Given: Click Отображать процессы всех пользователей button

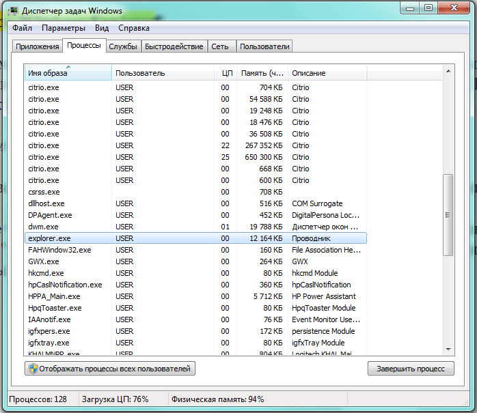Looking at the screenshot, I should (x=110, y=369).
